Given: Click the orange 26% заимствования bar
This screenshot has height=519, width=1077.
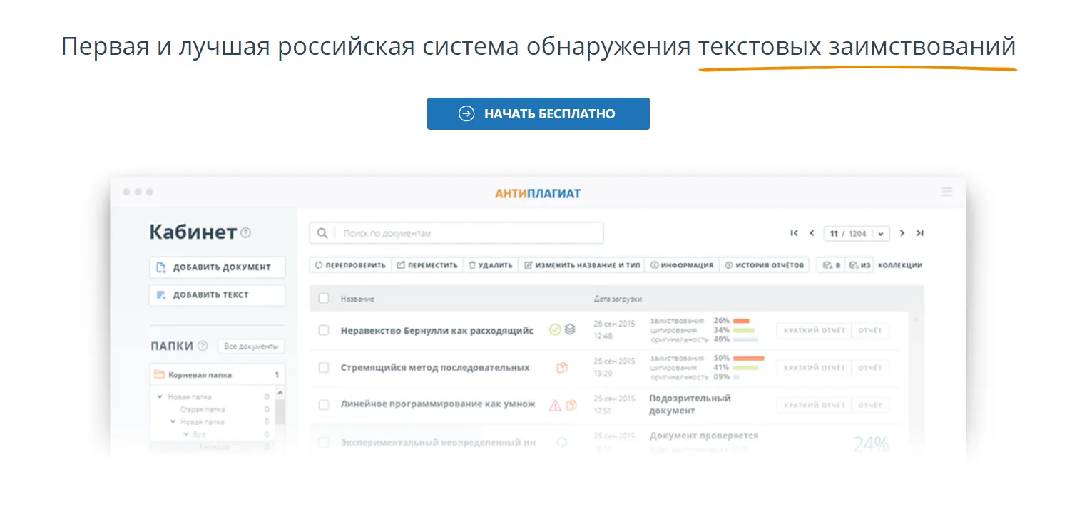Looking at the screenshot, I should pos(741,321).
